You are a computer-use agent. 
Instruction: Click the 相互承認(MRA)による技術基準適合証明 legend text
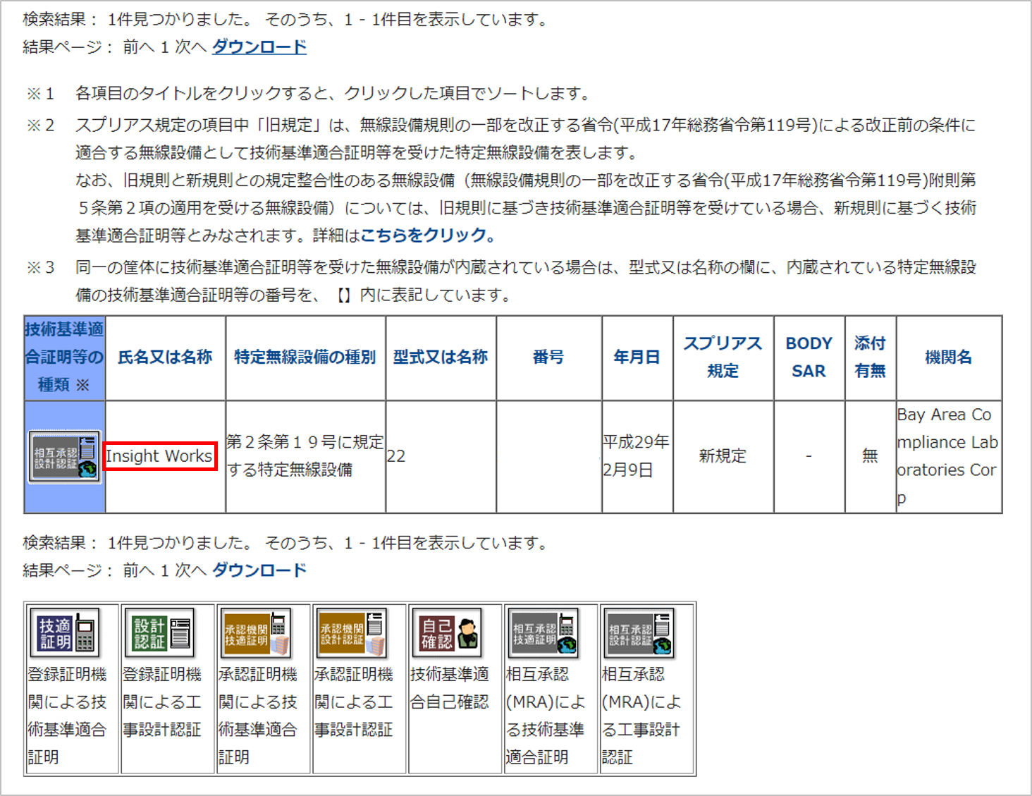tap(546, 716)
